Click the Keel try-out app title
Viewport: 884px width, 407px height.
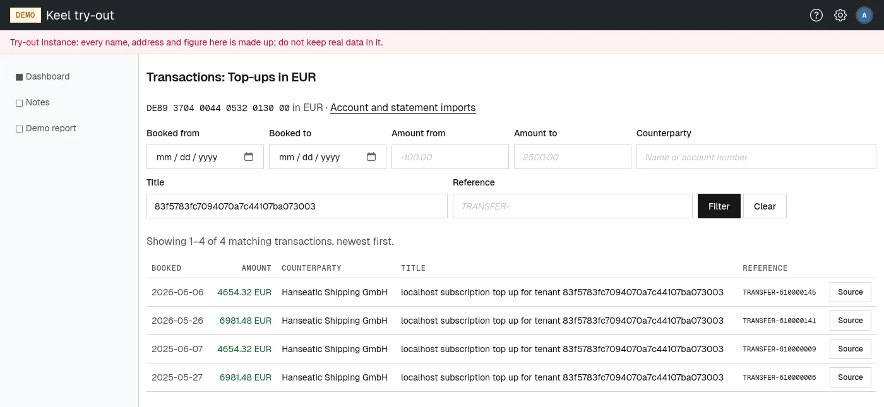(x=80, y=15)
